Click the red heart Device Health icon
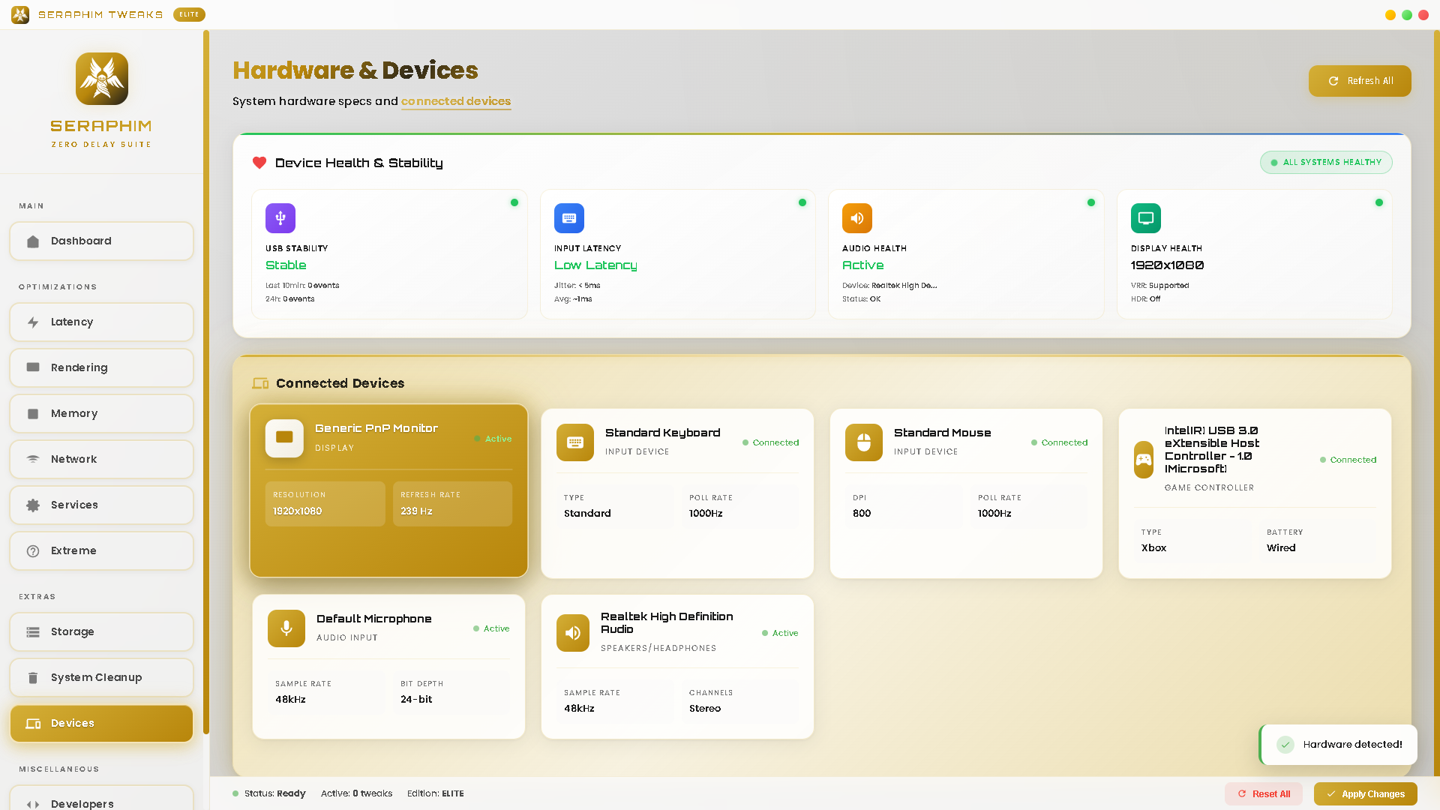Screen dimensions: 1440x810 [x=259, y=163]
